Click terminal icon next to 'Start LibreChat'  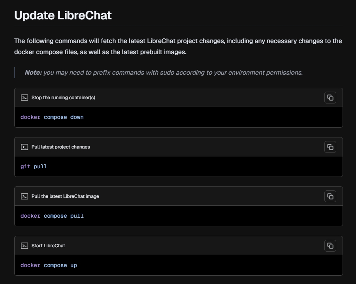pos(24,246)
